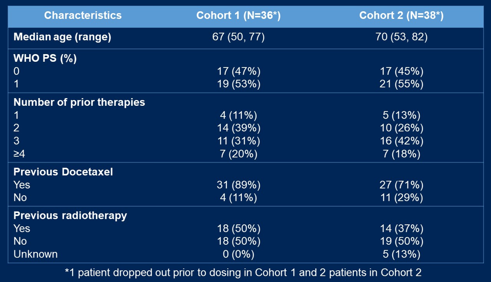Select the Cohort 2 (N=38*) header
The width and height of the screenshot is (491, 282).
pos(401,15)
